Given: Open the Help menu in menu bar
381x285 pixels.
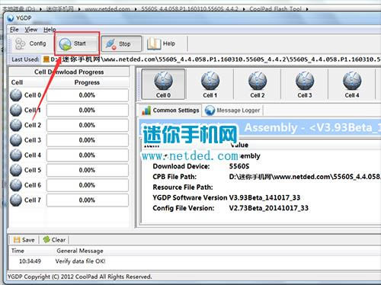Looking at the screenshot, I should [x=50, y=30].
